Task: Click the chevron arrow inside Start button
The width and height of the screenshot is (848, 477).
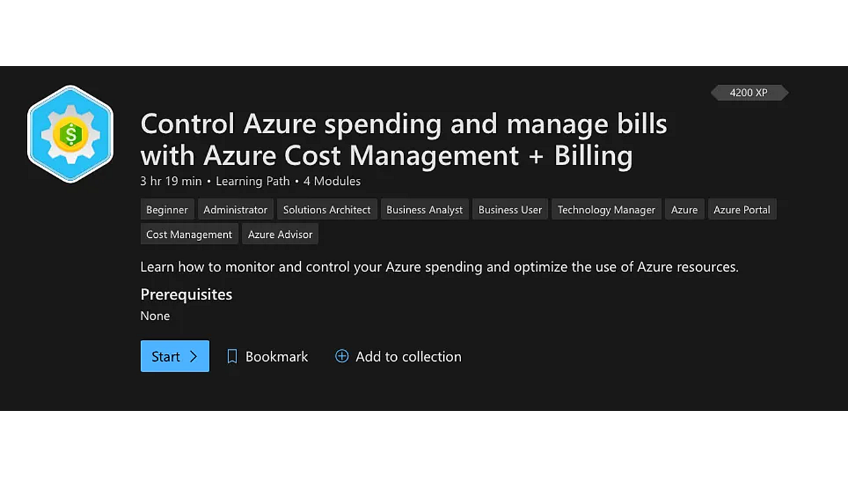Action: point(193,356)
